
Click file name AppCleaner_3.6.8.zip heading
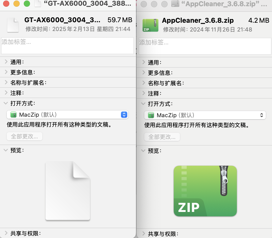click(198, 20)
